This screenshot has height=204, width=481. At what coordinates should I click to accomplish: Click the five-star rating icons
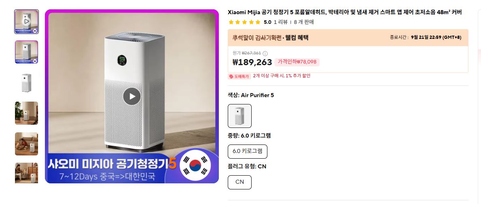pyautogui.click(x=244, y=22)
